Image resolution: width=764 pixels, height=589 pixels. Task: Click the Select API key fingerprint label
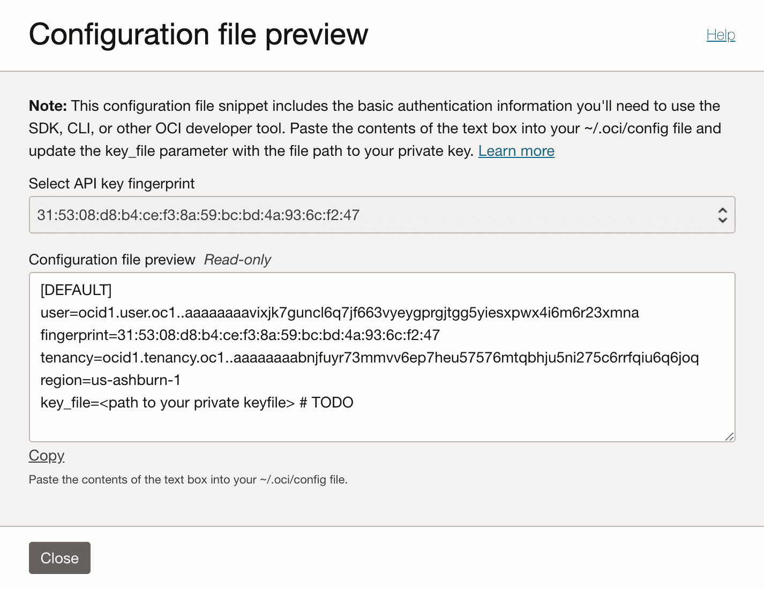pyautogui.click(x=111, y=184)
